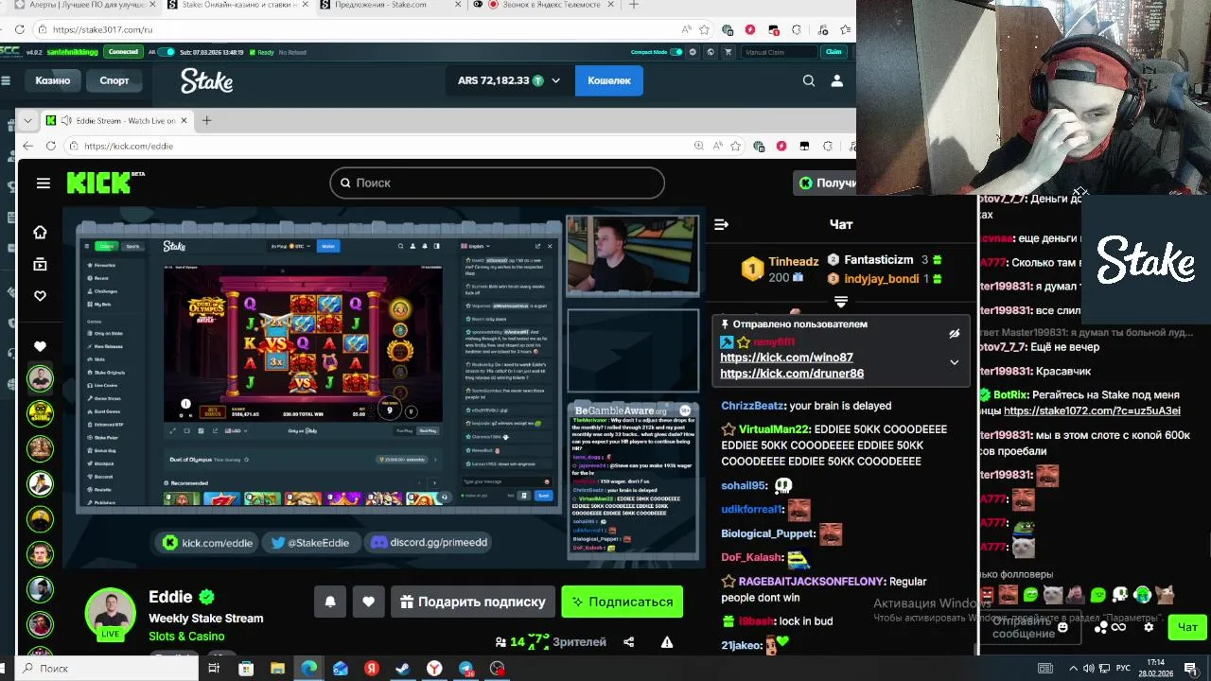Viewport: 1211px width, 681px height.
Task: Collapse the Kick chat panel with arrow icon
Action: [721, 224]
